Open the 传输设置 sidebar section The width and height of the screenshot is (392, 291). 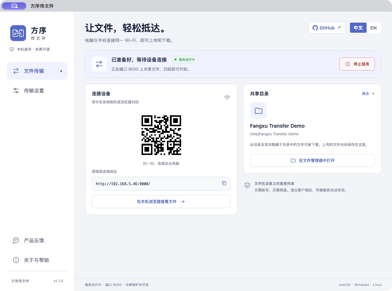pos(37,91)
